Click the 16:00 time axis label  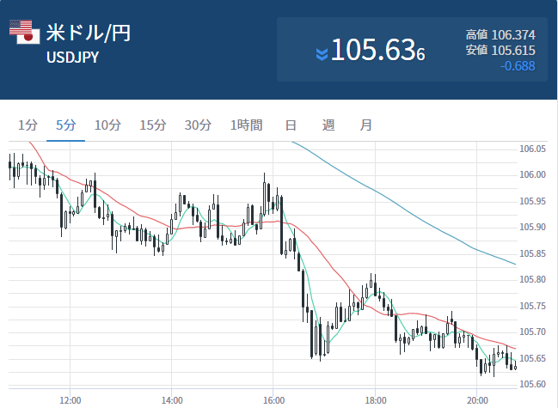click(273, 399)
